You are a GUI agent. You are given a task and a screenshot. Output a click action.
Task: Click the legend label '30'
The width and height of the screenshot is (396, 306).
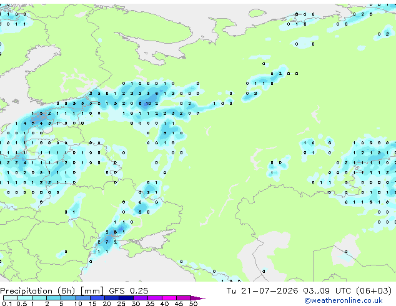pyautogui.click(x=136, y=304)
